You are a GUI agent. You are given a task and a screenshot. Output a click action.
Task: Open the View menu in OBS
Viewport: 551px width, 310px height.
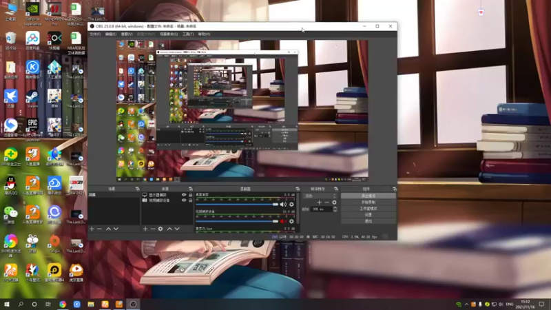[x=127, y=34]
